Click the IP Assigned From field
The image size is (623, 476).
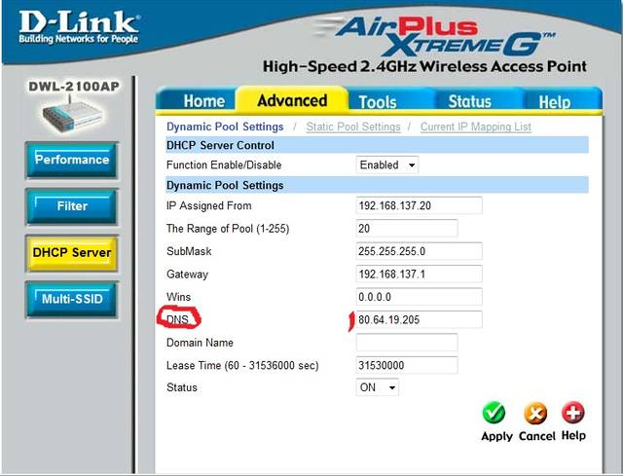point(420,205)
